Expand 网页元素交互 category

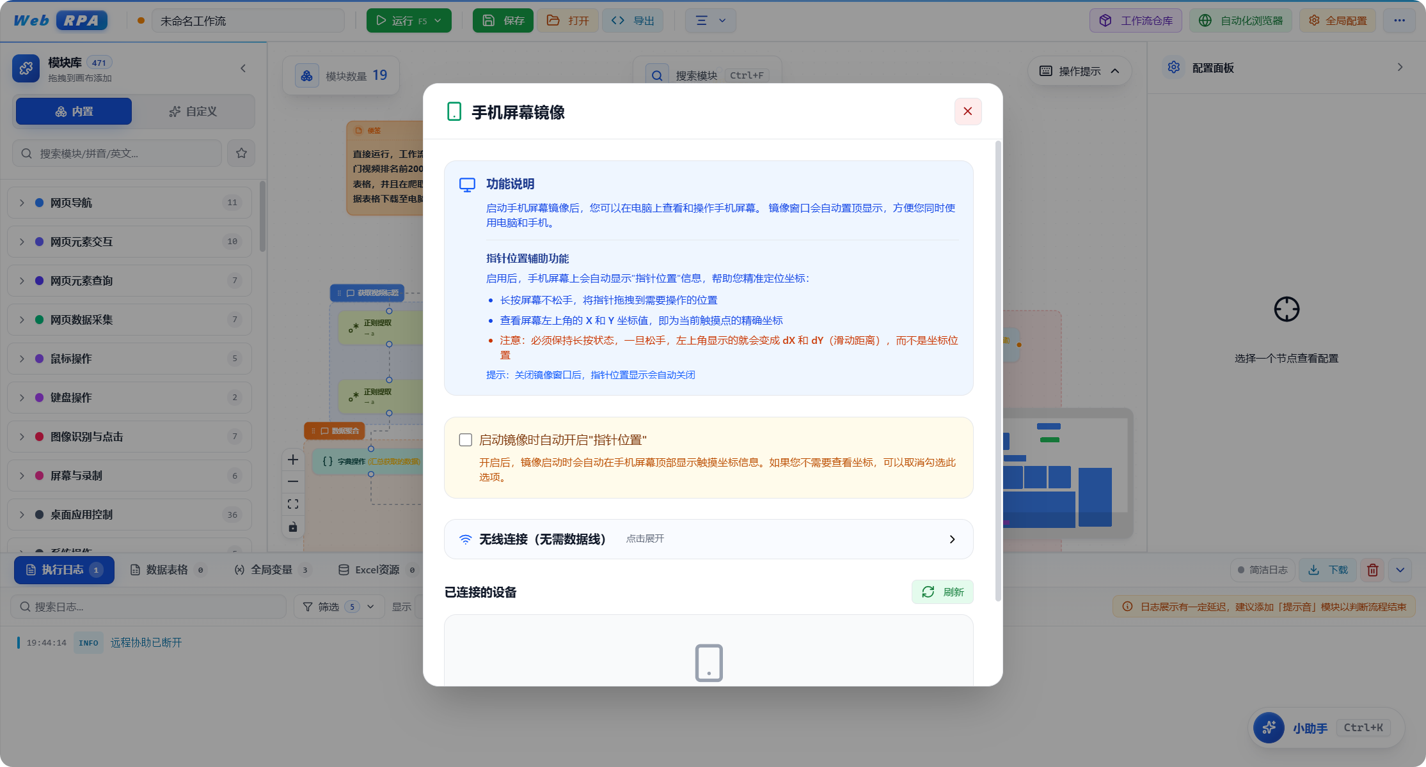point(129,242)
